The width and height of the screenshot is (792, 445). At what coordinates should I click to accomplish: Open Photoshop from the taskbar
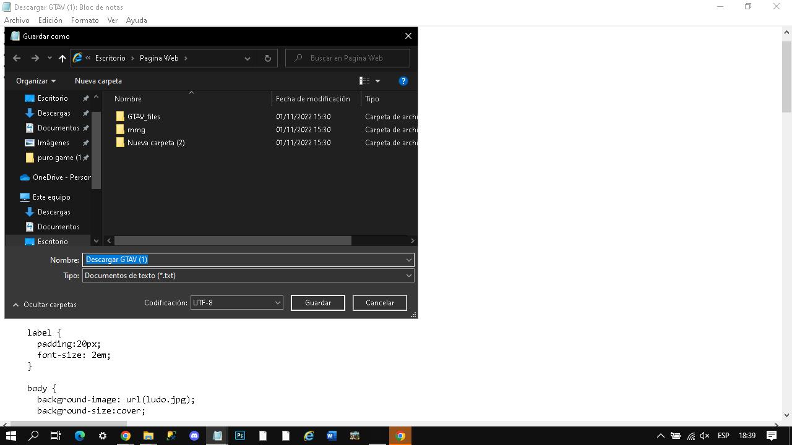[240, 436]
